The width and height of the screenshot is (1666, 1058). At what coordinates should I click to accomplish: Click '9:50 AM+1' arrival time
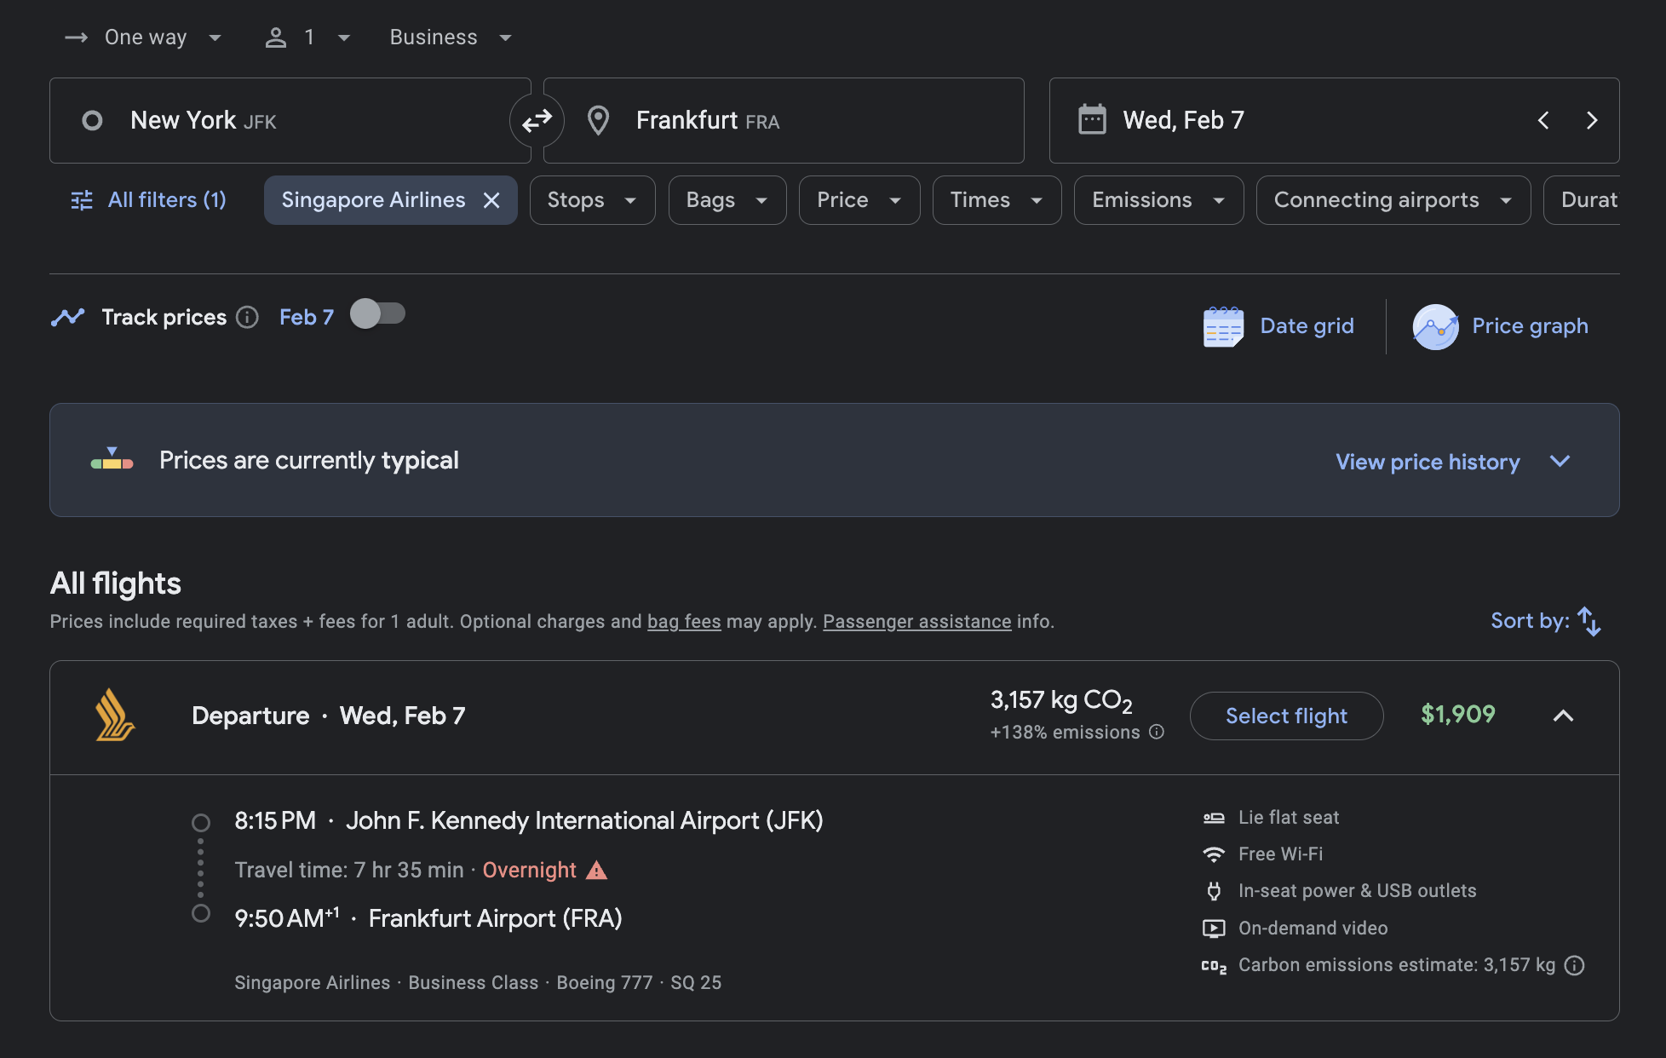[287, 918]
